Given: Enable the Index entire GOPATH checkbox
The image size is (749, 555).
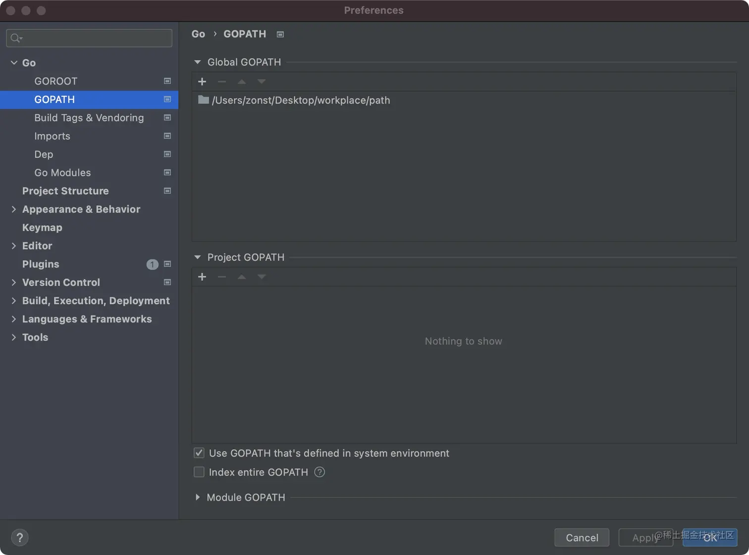Looking at the screenshot, I should click(x=199, y=472).
